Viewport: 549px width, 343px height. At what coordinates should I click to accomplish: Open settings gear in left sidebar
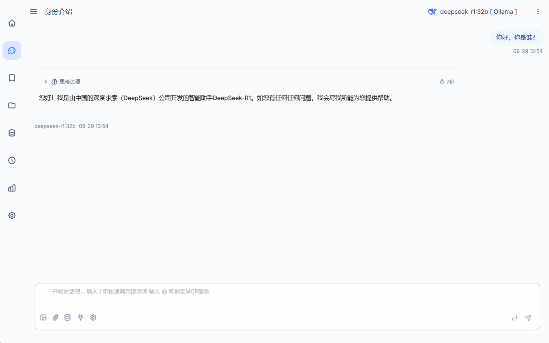[x=12, y=215]
